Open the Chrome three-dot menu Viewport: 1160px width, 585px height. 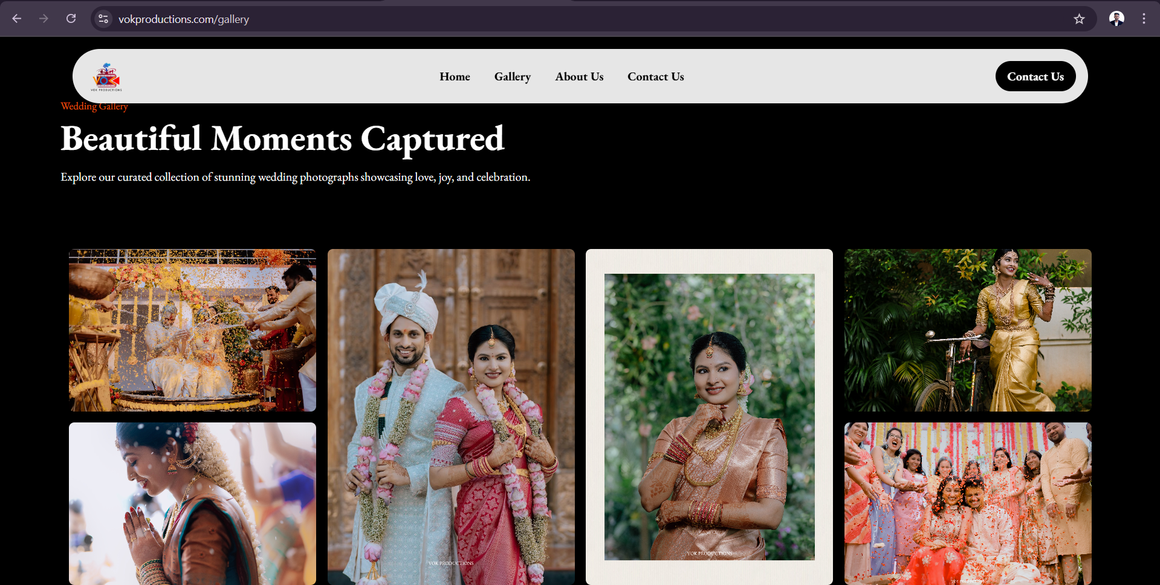pos(1144,19)
